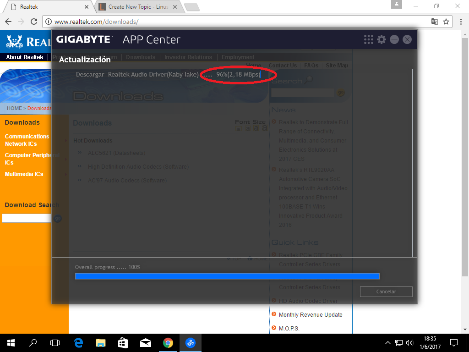Cancel the update with the Cancelar button

(386, 291)
